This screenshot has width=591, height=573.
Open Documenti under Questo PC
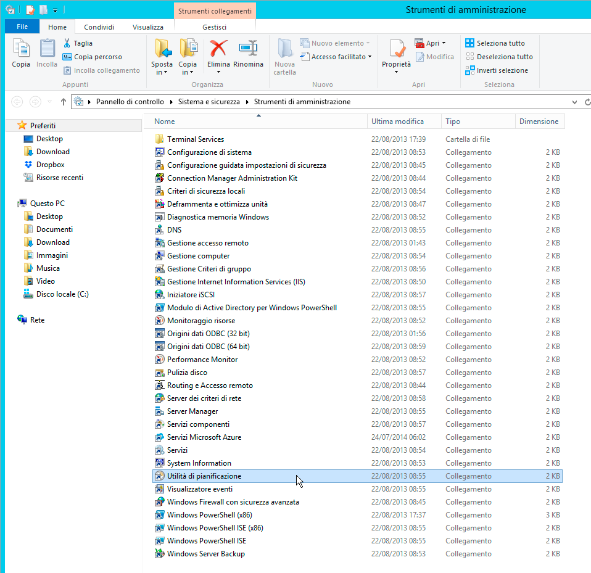pos(54,229)
